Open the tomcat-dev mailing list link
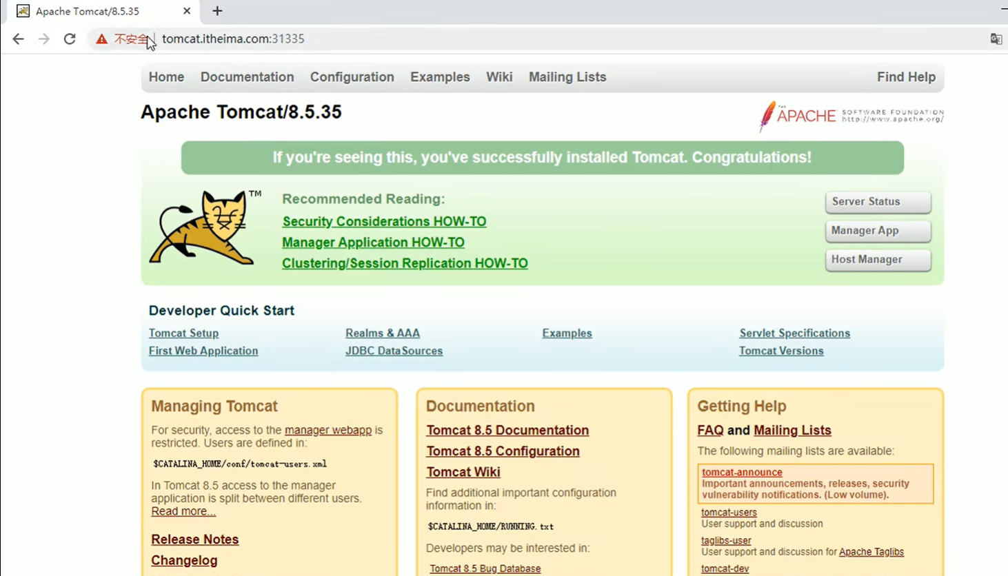Viewport: 1008px width, 576px height. [725, 569]
